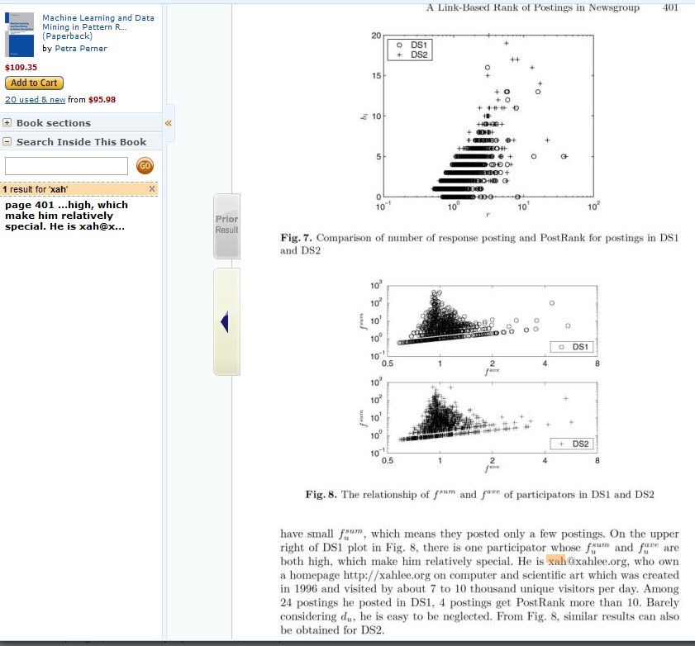Open the '20 used & new' offers link
The image size is (695, 646).
pyautogui.click(x=35, y=100)
